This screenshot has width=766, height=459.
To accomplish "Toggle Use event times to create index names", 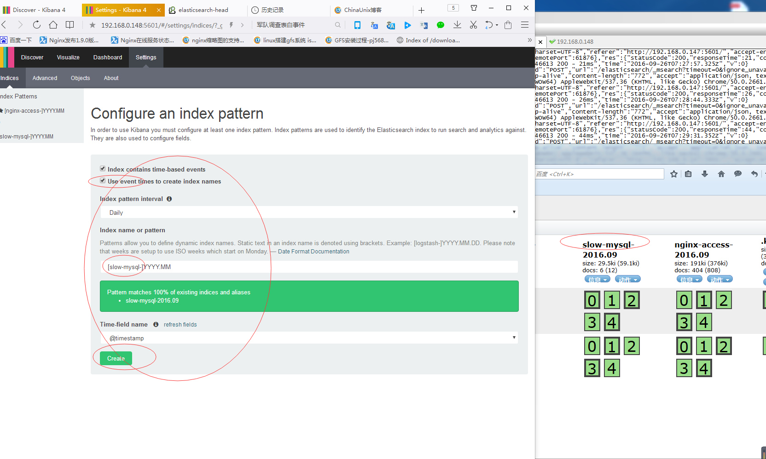I will pos(103,181).
